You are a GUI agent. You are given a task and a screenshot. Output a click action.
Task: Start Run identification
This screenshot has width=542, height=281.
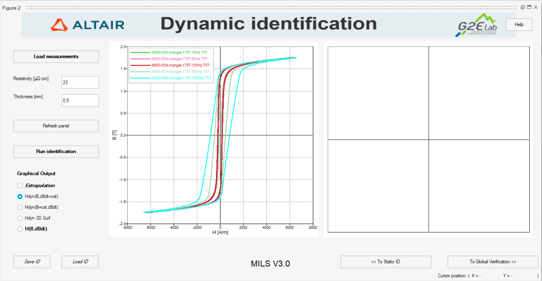tap(56, 152)
